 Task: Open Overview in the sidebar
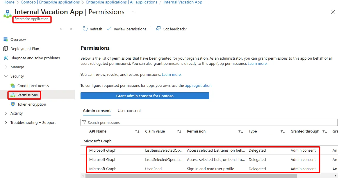click(18, 39)
